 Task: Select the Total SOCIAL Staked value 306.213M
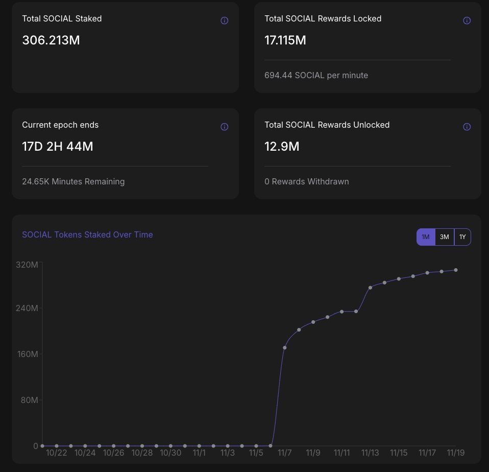pos(51,40)
